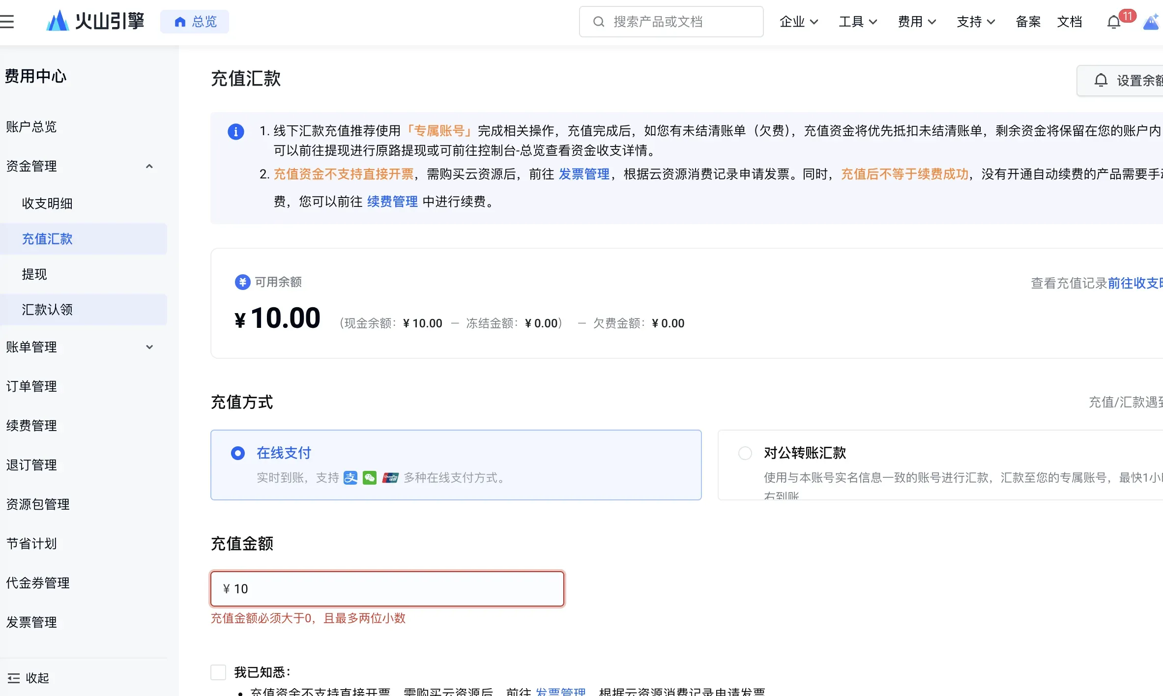Open 账户总览 in sidebar
Screen dimensions: 1163x696
(x=31, y=127)
